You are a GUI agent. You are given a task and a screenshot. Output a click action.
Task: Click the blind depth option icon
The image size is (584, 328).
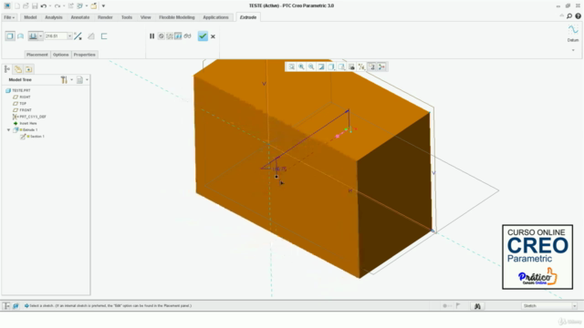33,36
